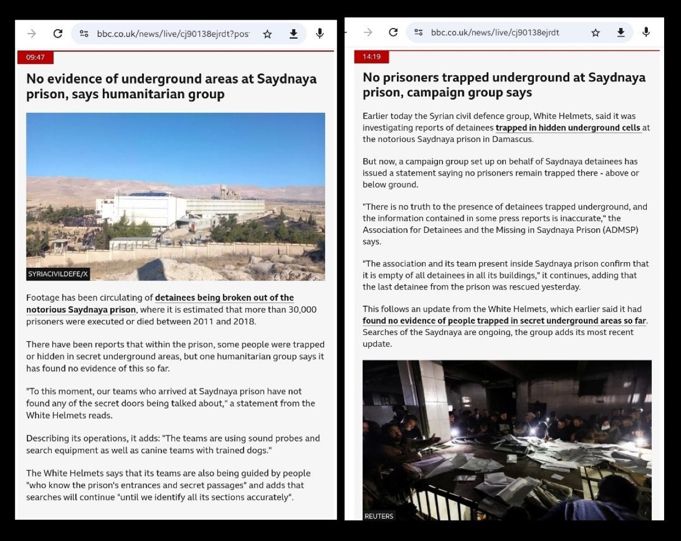The width and height of the screenshot is (681, 541).
Task: Click download icon in left browser
Action: pos(293,34)
